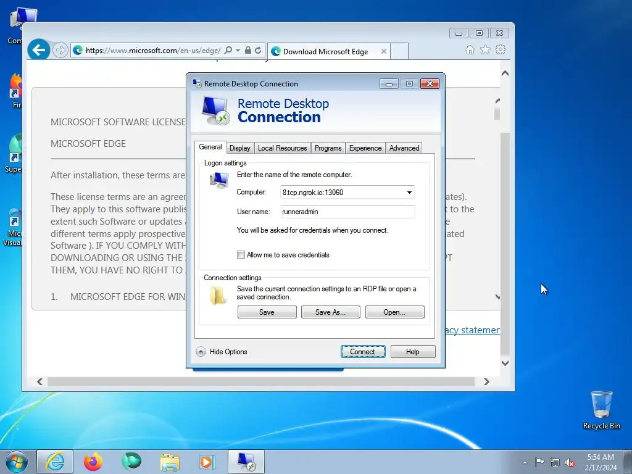
Task: Show hidden system tray icons arrow
Action: 525,462
